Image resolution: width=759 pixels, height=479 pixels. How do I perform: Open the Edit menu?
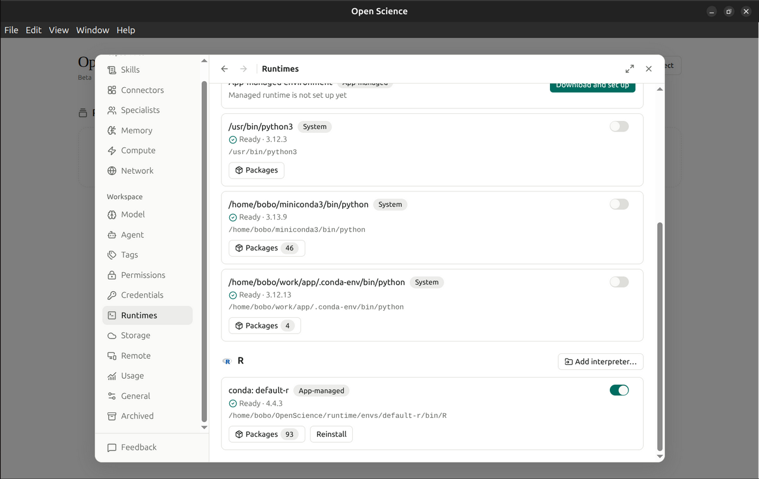click(x=33, y=30)
